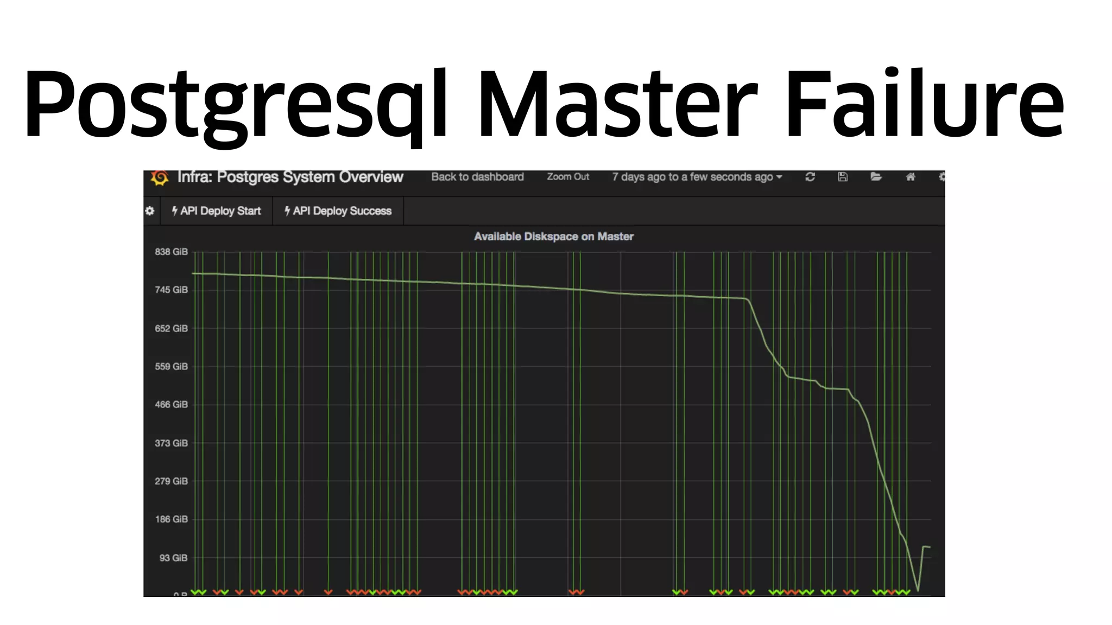Image resolution: width=1112 pixels, height=625 pixels.
Task: Click the first green annotation marker
Action: pos(195,592)
